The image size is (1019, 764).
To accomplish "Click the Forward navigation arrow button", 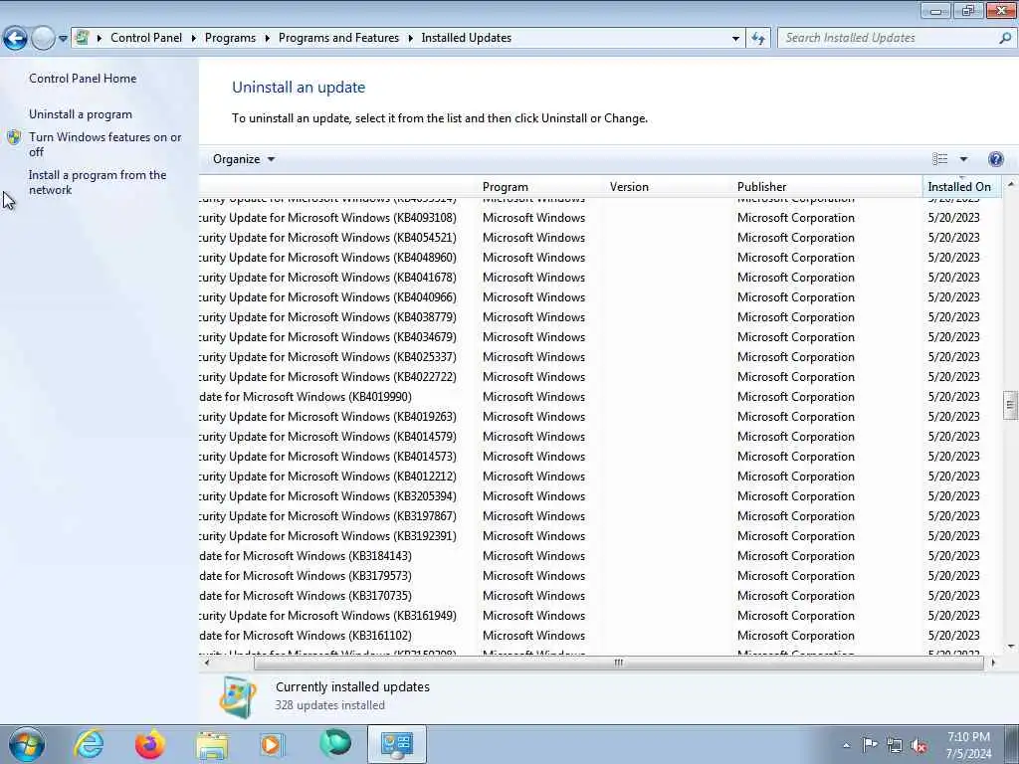I will [43, 39].
